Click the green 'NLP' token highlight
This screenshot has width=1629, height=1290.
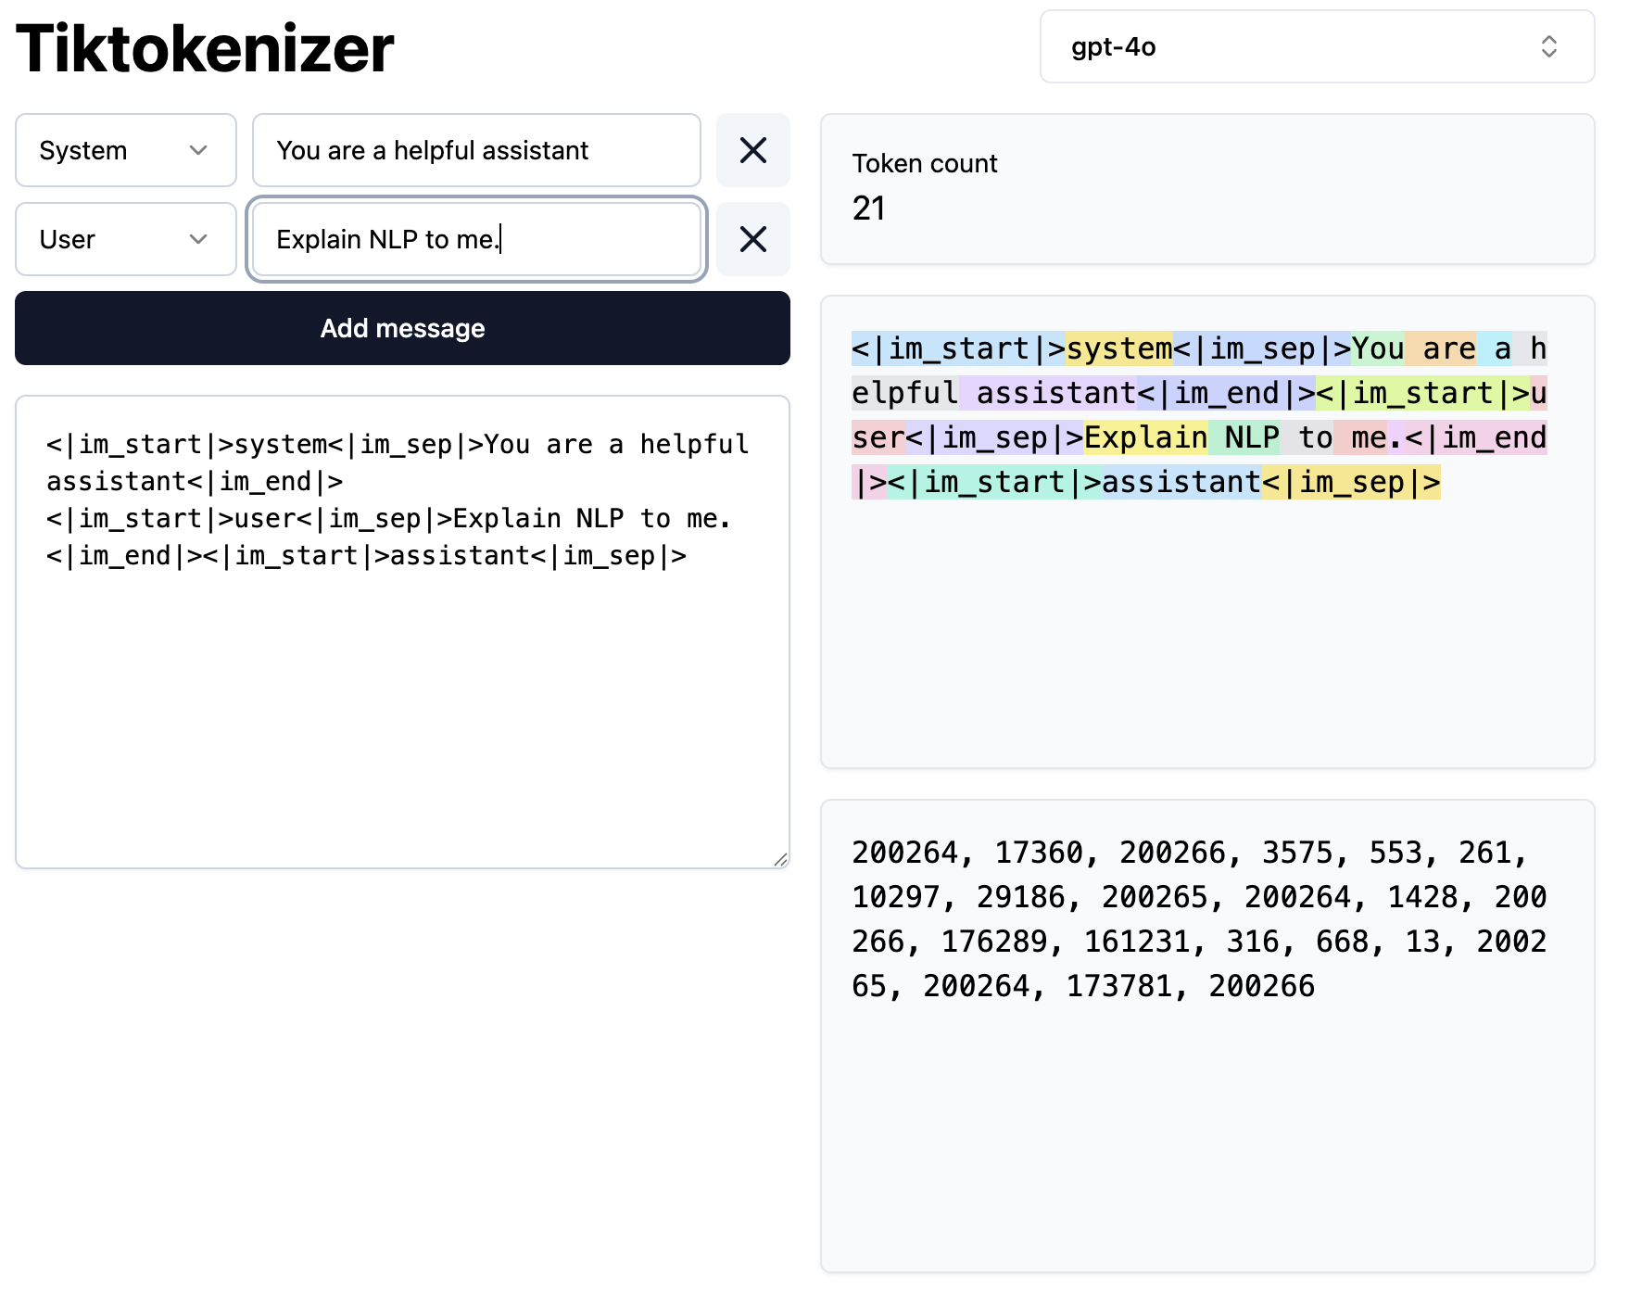[1244, 438]
